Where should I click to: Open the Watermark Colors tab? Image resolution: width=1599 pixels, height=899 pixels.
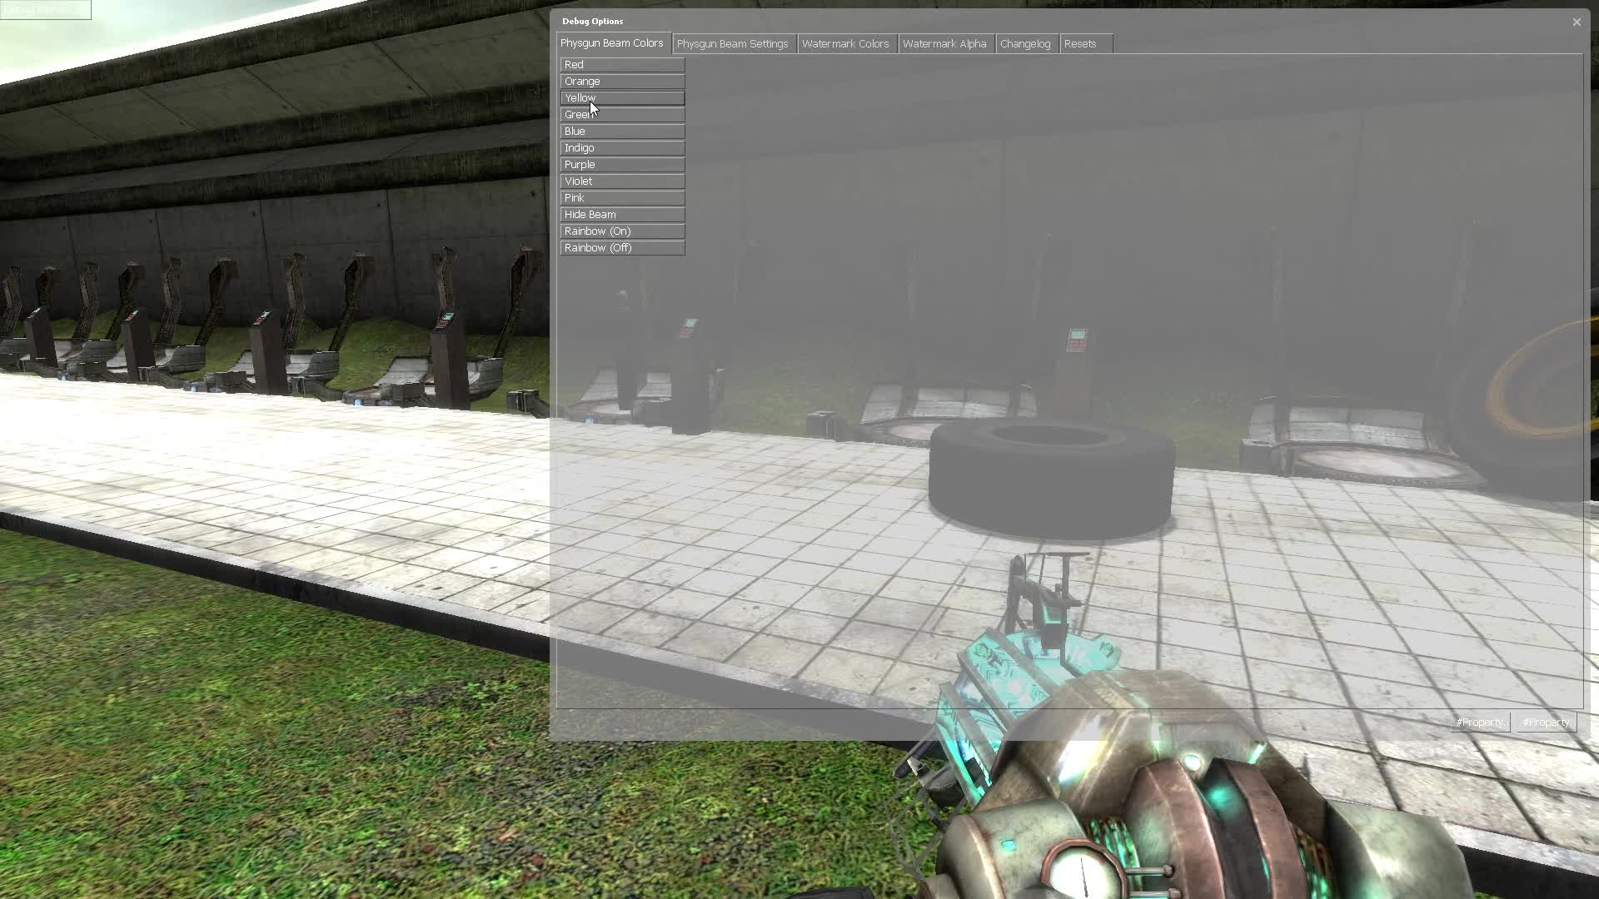[846, 44]
